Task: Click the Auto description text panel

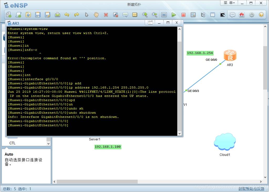Action: pos(26,166)
